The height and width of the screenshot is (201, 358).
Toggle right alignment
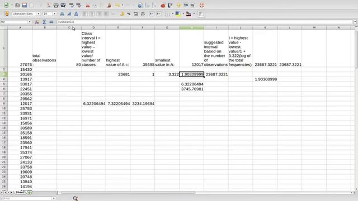coord(99,14)
